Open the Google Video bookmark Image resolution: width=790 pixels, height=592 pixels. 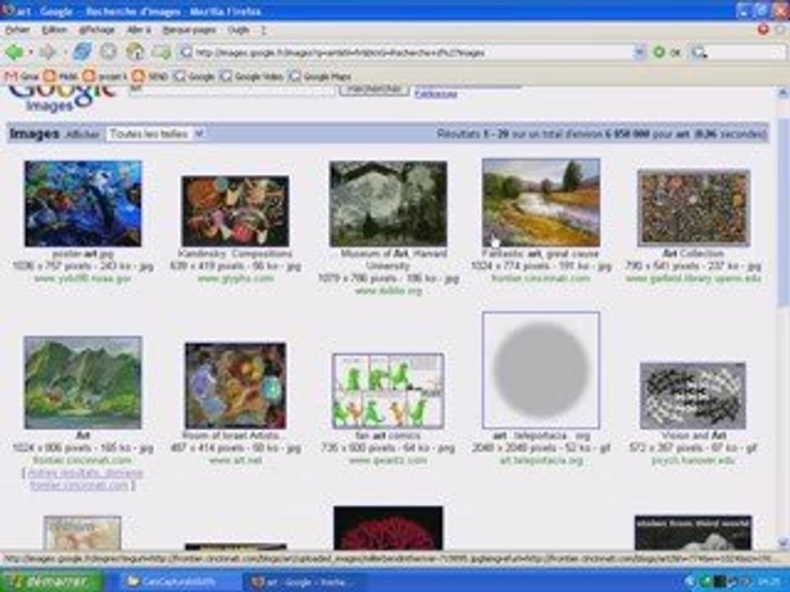click(x=253, y=76)
